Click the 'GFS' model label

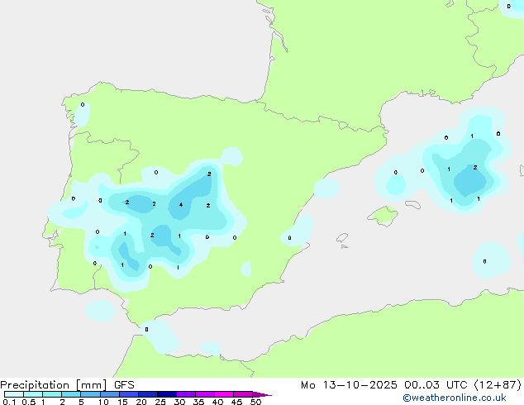pyautogui.click(x=124, y=385)
